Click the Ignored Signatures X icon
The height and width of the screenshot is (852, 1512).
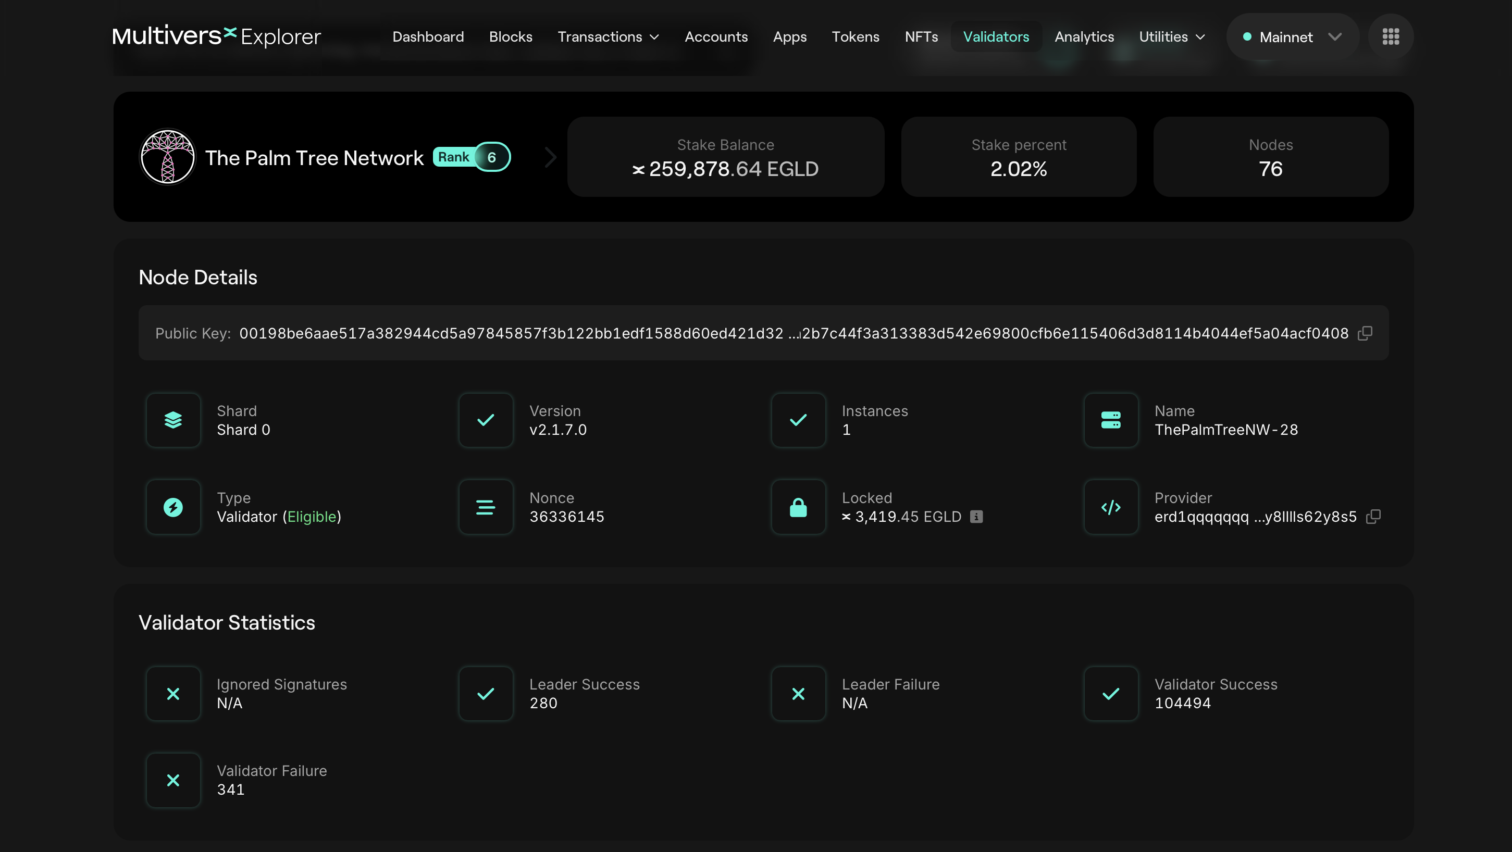pyautogui.click(x=173, y=694)
